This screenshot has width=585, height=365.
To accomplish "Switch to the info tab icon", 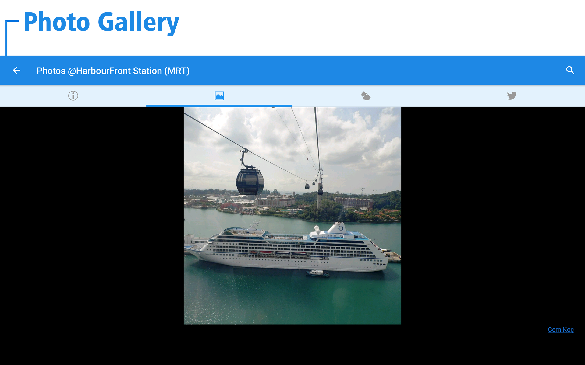I will (x=73, y=96).
